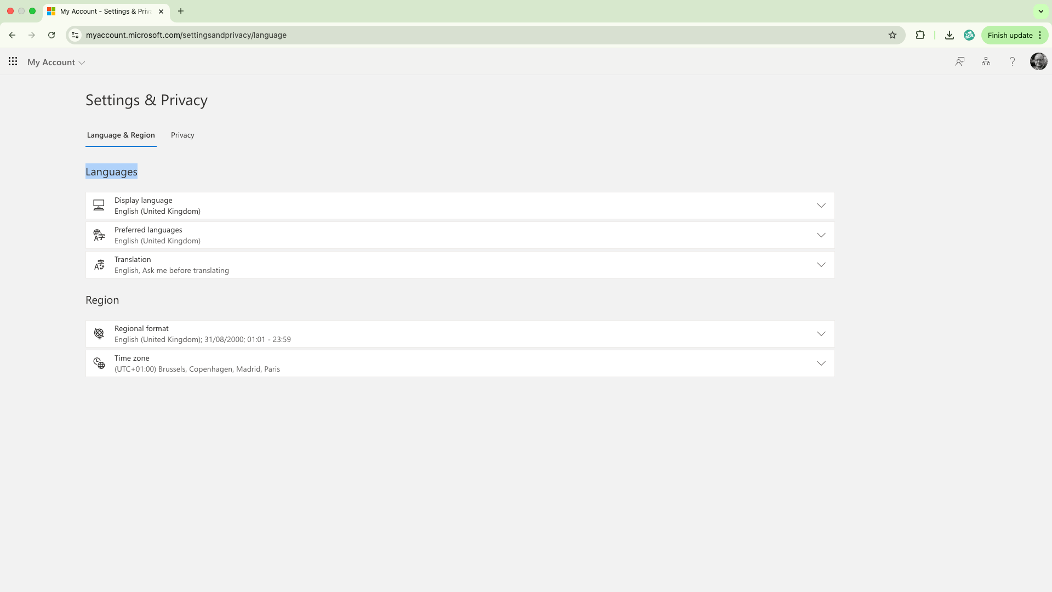The width and height of the screenshot is (1052, 592).
Task: Open the account profile picture
Action: point(1038,61)
